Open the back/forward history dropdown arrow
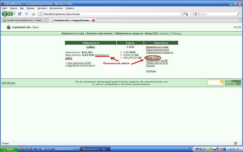The height and width of the screenshot is (152, 243). pos(14,14)
